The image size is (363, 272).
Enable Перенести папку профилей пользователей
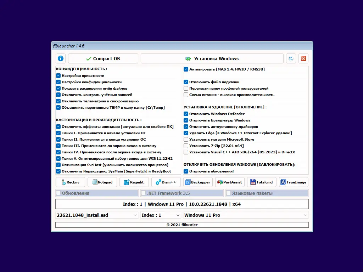tap(186, 88)
